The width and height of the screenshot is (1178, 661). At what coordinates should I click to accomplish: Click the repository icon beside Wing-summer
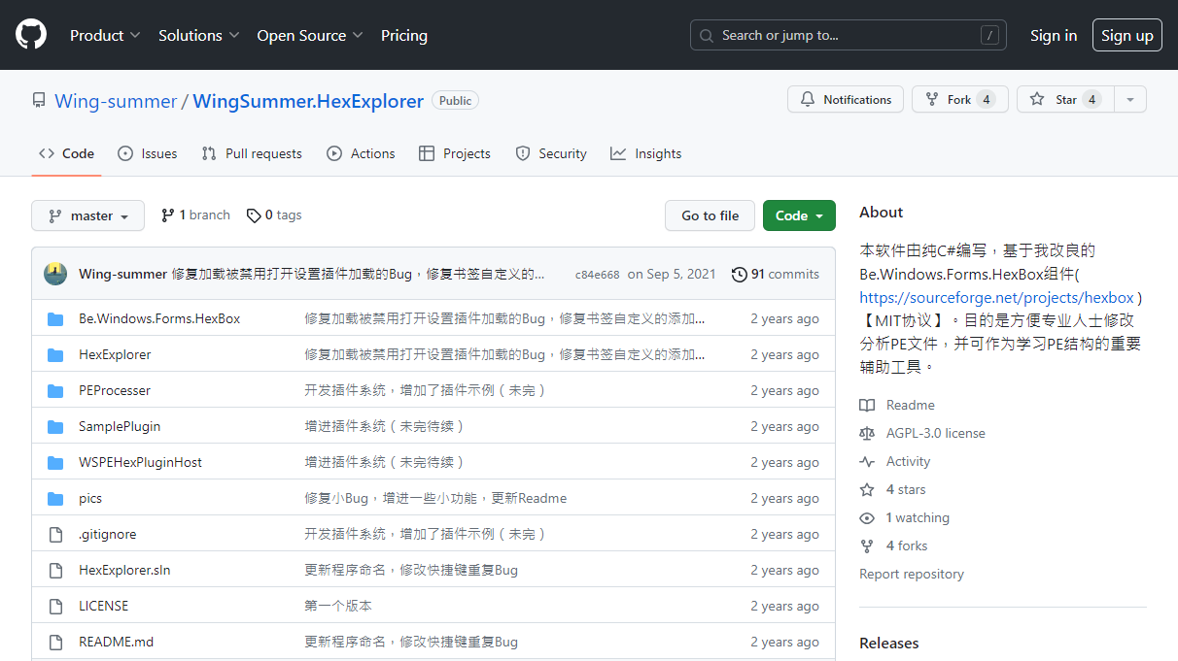pyautogui.click(x=39, y=101)
